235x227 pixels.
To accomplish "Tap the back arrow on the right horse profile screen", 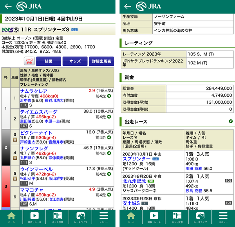I will 128,6.
